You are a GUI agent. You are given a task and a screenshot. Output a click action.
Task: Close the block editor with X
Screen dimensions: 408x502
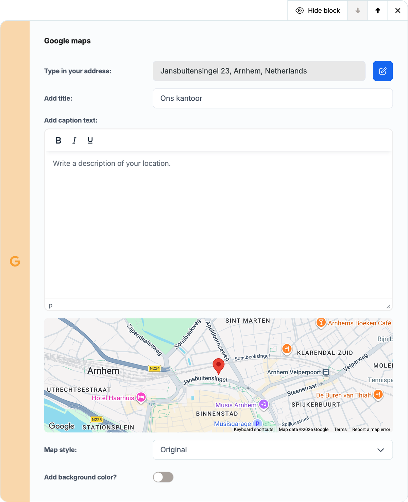pyautogui.click(x=398, y=11)
